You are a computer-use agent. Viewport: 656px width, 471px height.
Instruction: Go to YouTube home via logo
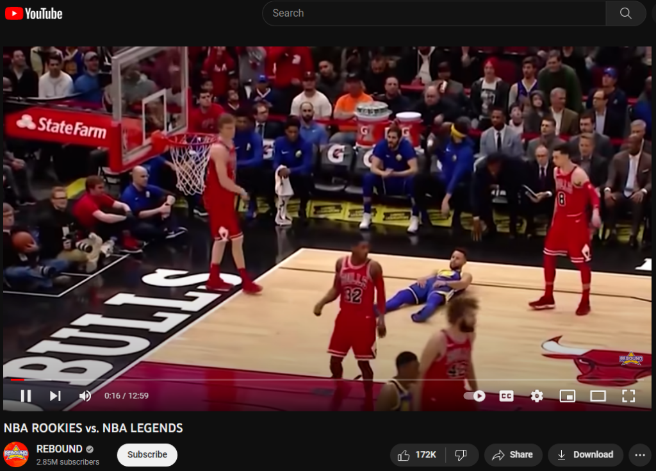pos(33,14)
